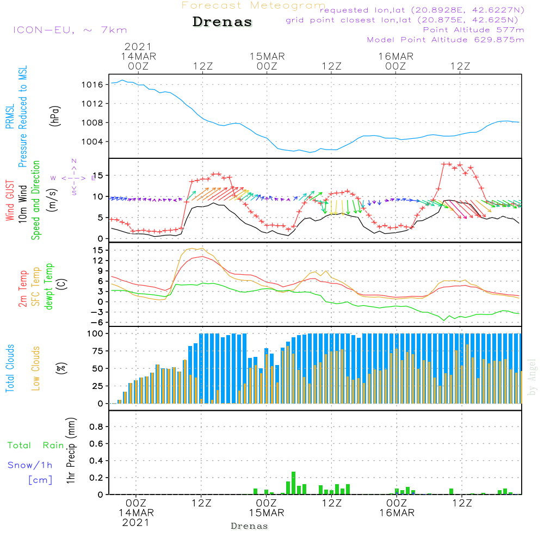Click the Snow/1h legend label
544x544 pixels.
click(x=30, y=465)
